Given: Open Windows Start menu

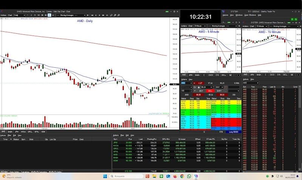Looking at the screenshot, I should click(x=105, y=176).
